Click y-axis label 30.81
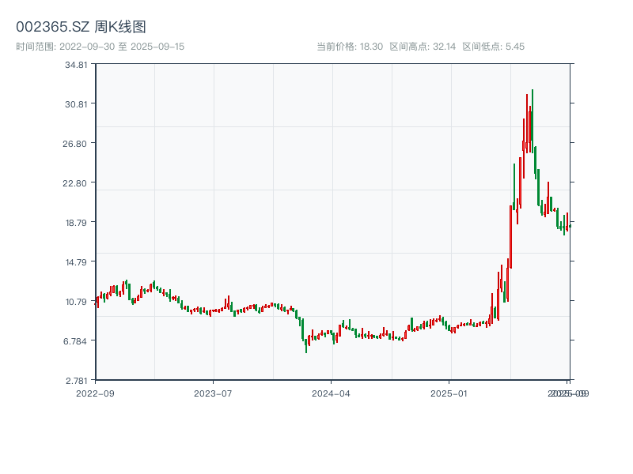 [76, 104]
